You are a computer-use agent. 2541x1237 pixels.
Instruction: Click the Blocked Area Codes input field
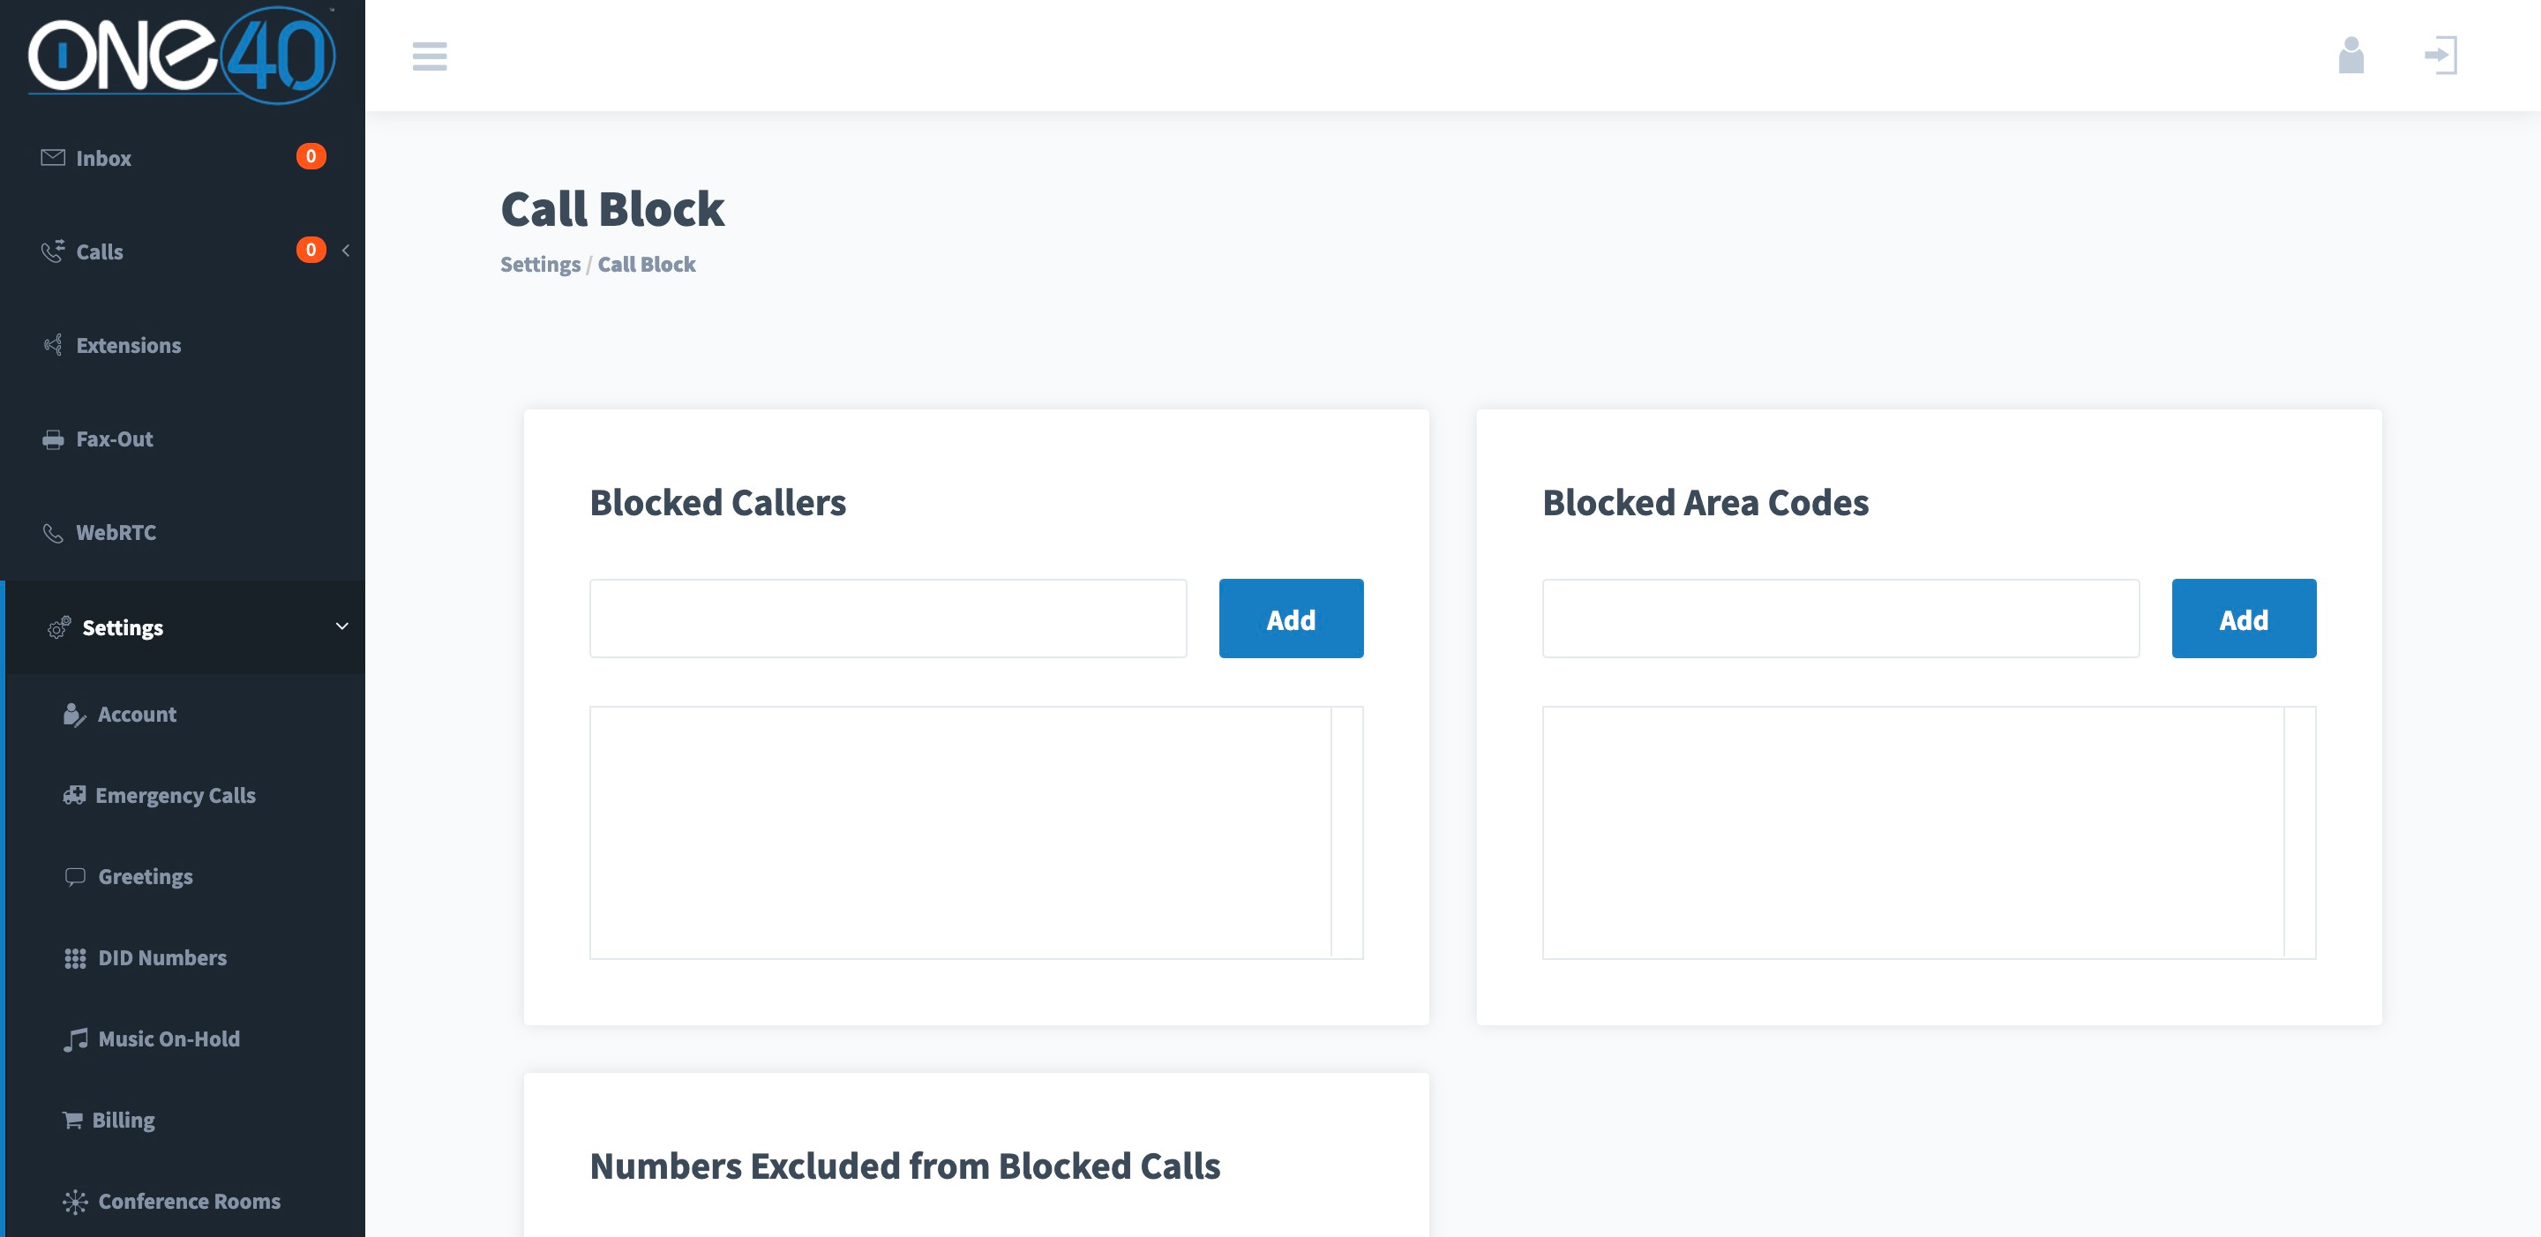click(1840, 618)
